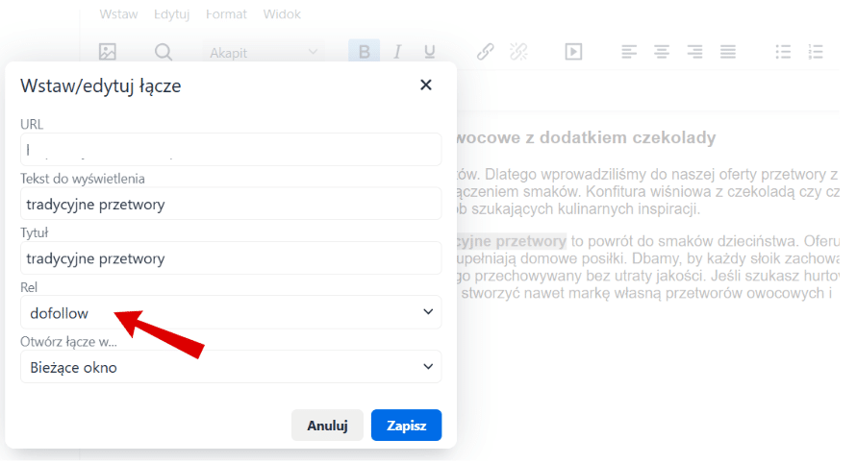Open the Rel dofollow dropdown
This screenshot has height=463, width=857.
point(231,312)
